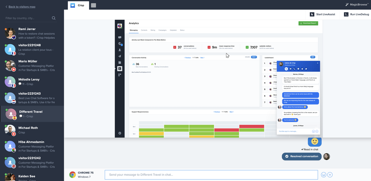
Task: Open Analytics icon in mirrored Crisp sidebar
Action: click(x=119, y=69)
